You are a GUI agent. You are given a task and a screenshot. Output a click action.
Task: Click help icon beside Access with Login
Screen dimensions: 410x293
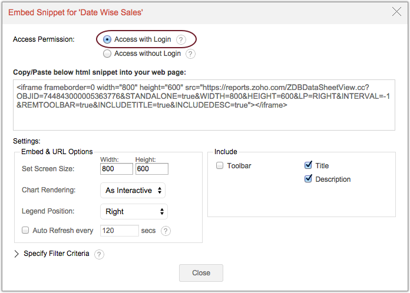pos(181,40)
